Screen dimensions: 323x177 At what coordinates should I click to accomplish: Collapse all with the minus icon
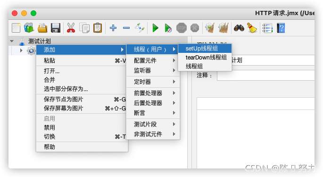point(126,28)
